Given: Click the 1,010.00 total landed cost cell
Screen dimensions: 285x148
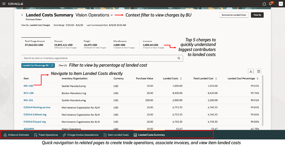Looking at the screenshot, I should pyautogui.click(x=213, y=86).
